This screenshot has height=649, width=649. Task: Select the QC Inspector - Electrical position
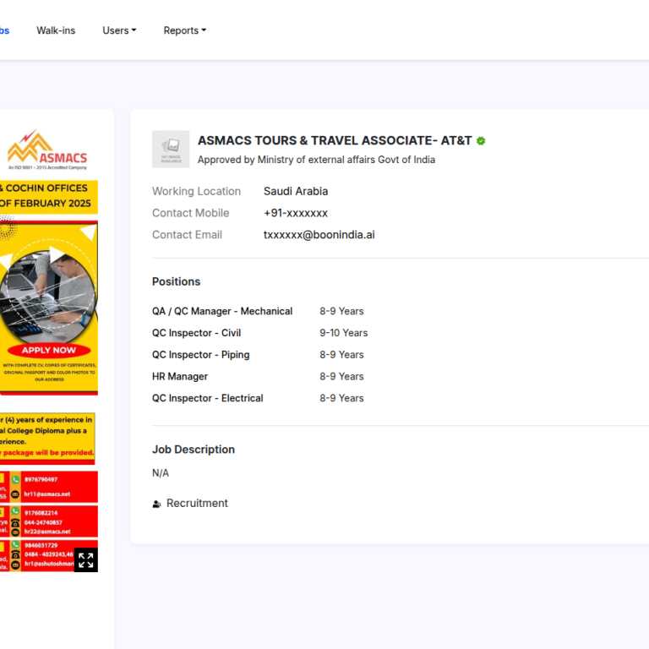(207, 398)
